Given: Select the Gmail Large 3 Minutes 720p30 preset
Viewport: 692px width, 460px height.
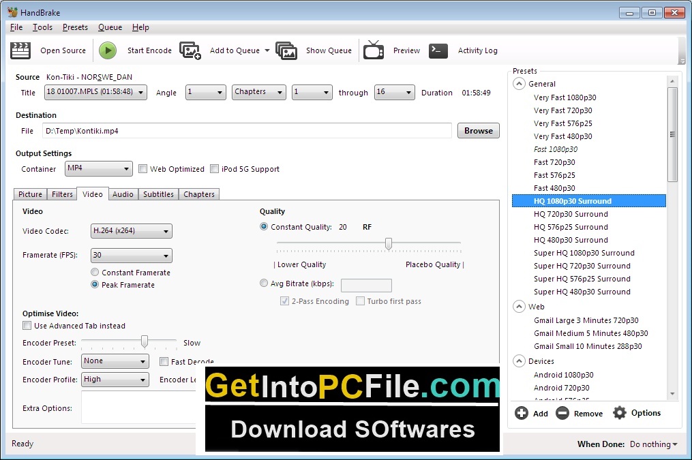Looking at the screenshot, I should click(x=586, y=320).
